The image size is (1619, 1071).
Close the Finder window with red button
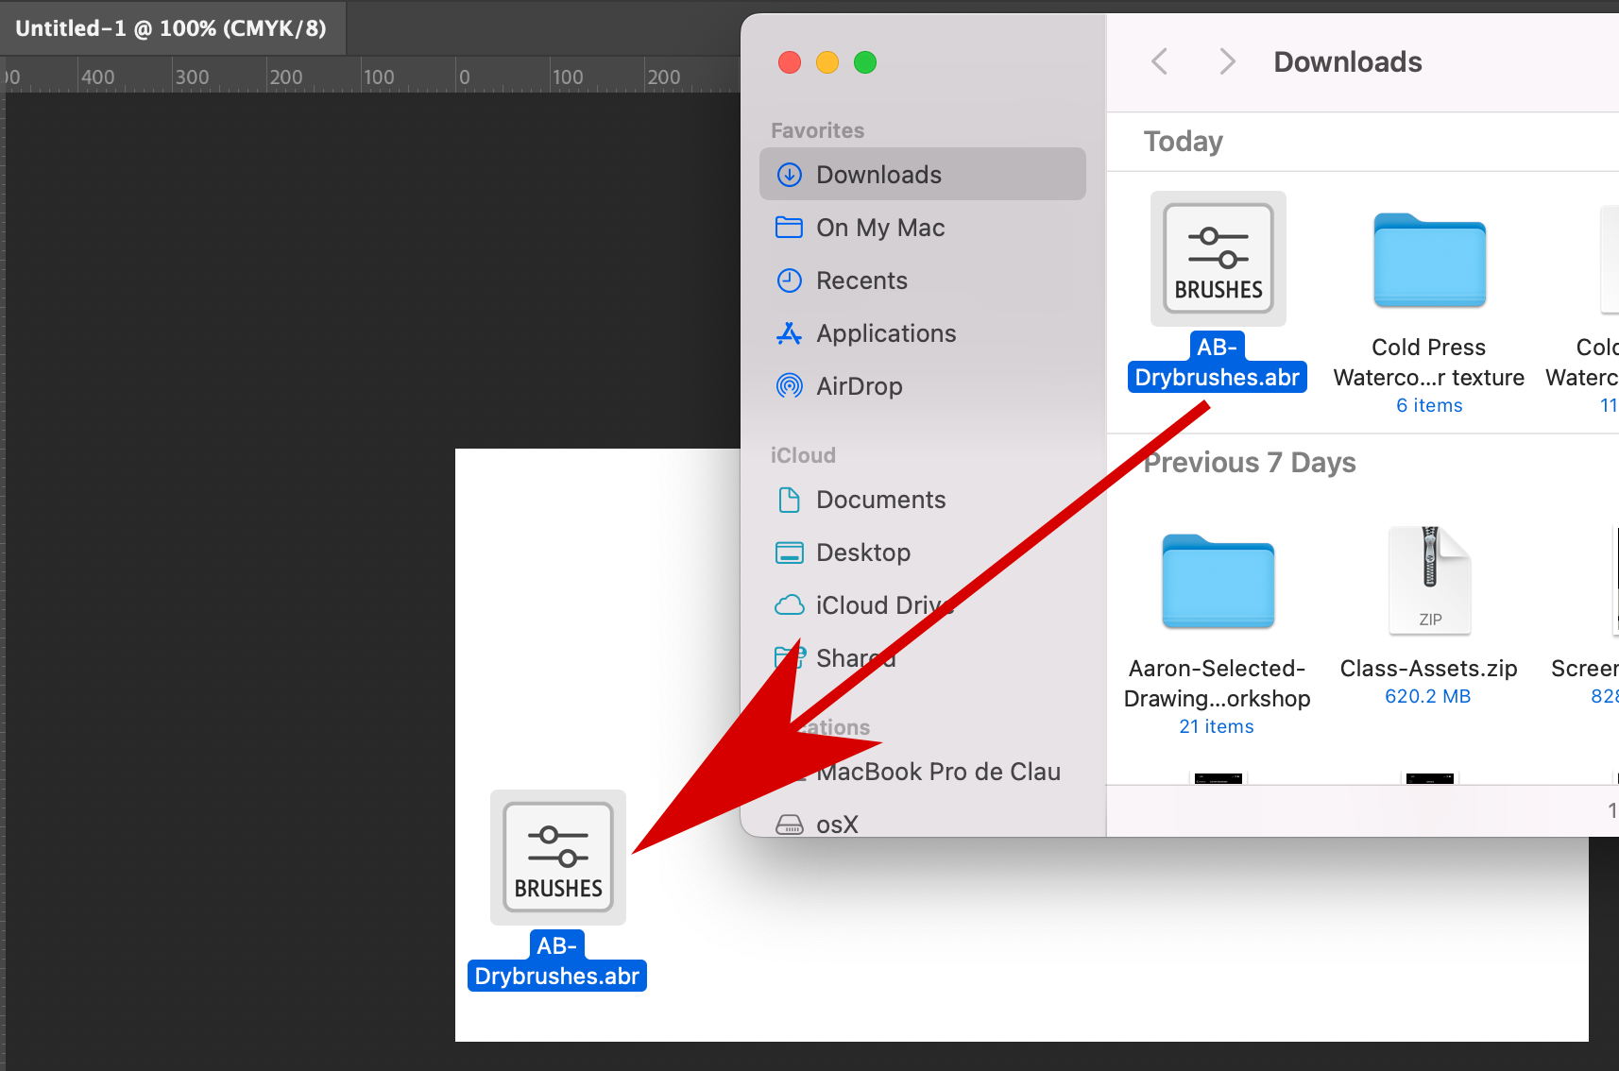(x=790, y=62)
